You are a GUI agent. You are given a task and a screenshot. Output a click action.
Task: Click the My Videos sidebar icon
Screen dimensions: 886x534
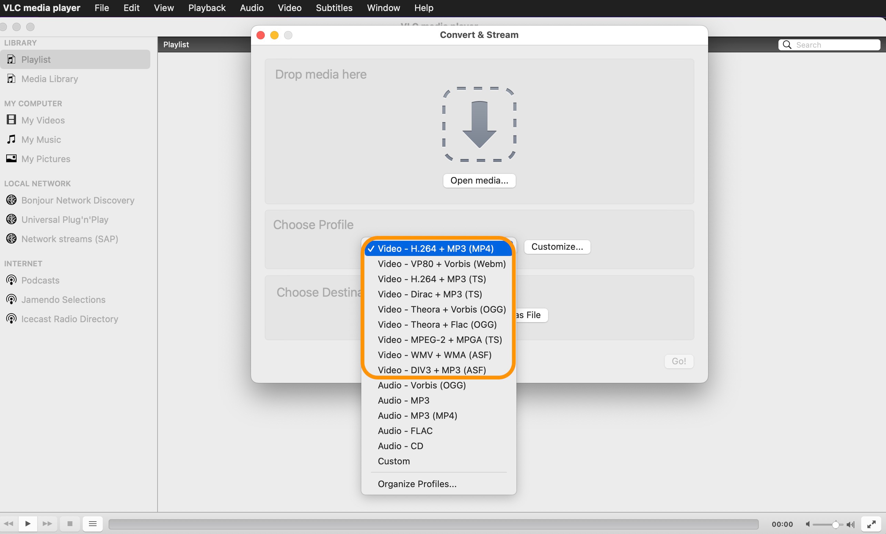(x=11, y=120)
